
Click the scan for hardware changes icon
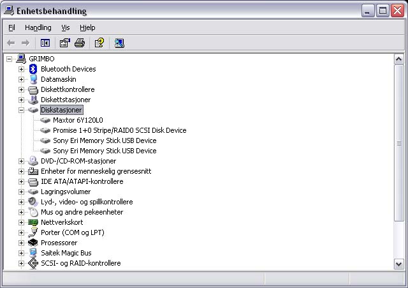(119, 43)
